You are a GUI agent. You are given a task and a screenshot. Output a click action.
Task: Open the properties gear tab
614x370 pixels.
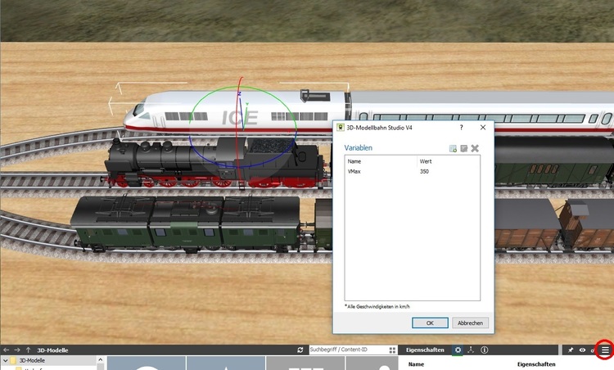click(458, 350)
